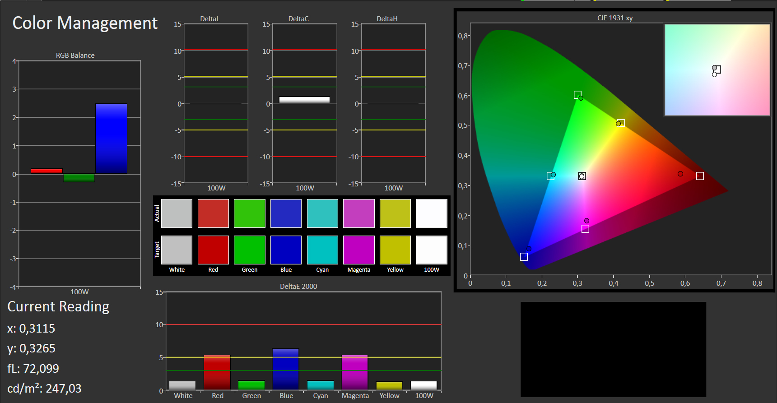The width and height of the screenshot is (777, 403).
Task: Pick the Target Green swatch
Action: coord(250,250)
